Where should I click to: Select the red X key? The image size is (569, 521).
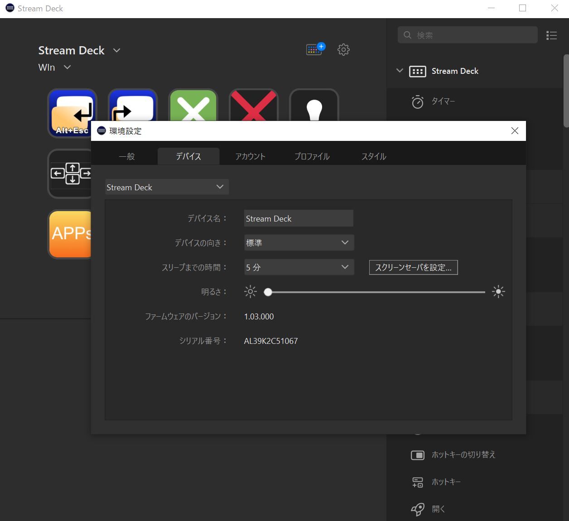(x=254, y=105)
